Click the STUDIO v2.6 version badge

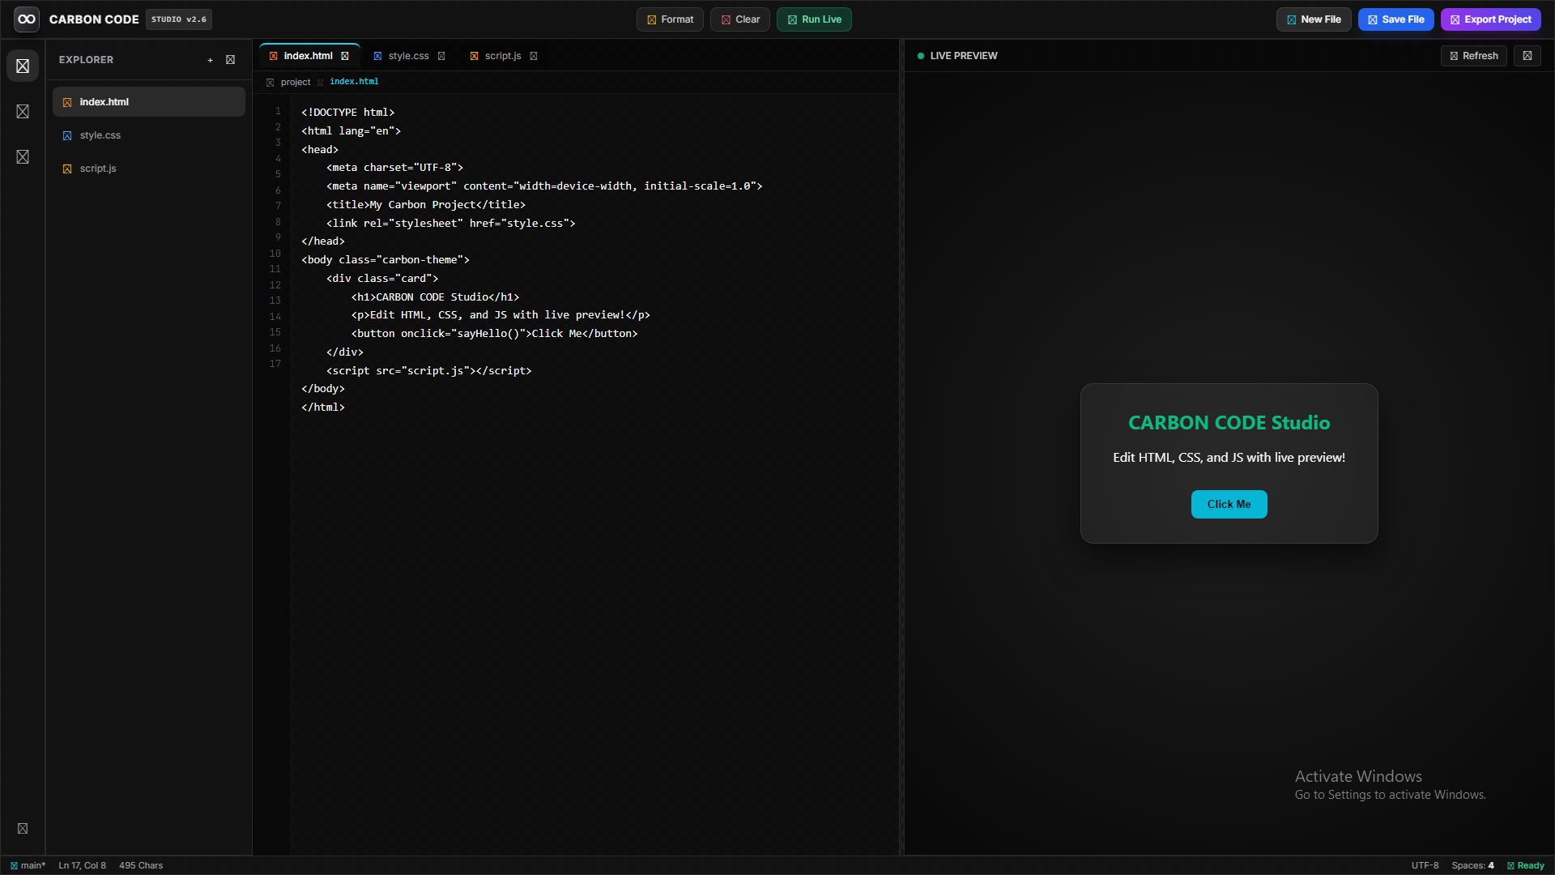click(x=179, y=19)
